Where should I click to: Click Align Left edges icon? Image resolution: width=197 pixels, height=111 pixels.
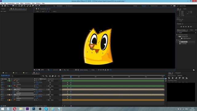pos(169,78)
